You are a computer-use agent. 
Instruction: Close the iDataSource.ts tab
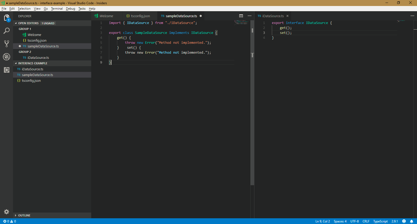[x=287, y=16]
